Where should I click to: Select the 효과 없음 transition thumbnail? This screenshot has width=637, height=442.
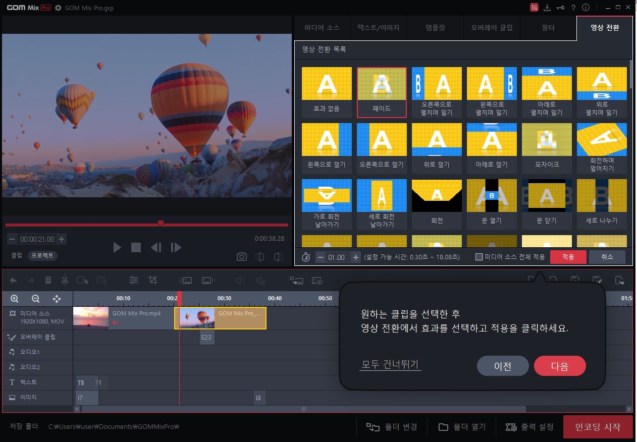point(327,92)
